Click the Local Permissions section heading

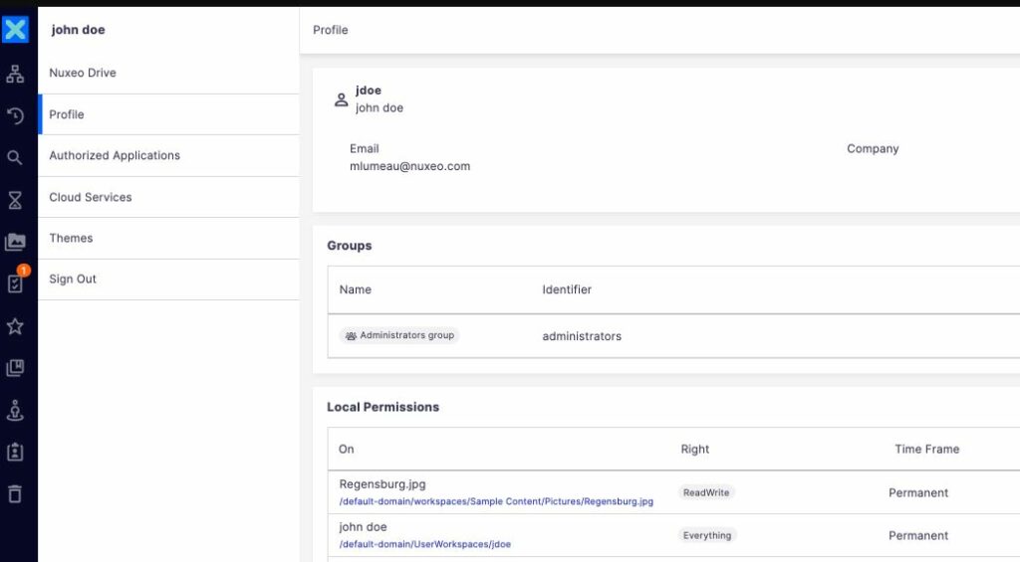coord(383,407)
